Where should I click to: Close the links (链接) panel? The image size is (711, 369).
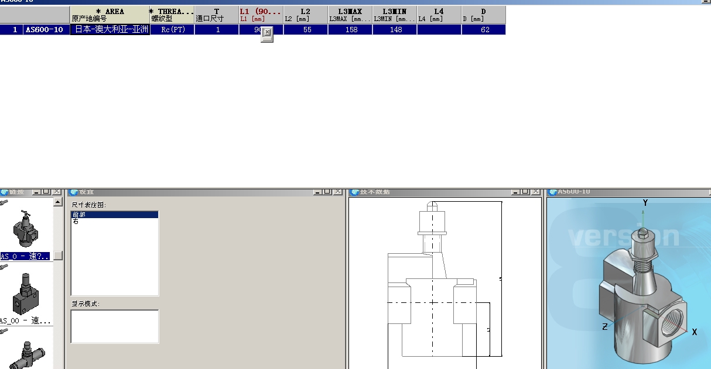(x=56, y=192)
